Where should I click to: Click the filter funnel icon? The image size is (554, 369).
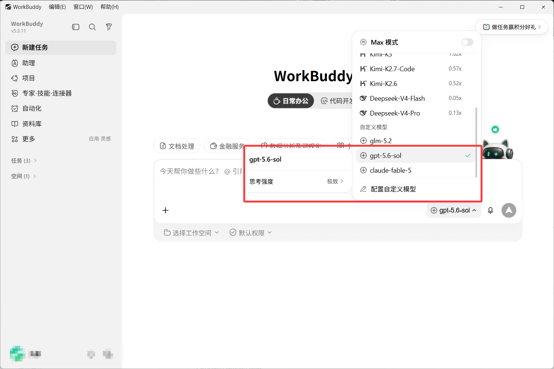[109, 27]
